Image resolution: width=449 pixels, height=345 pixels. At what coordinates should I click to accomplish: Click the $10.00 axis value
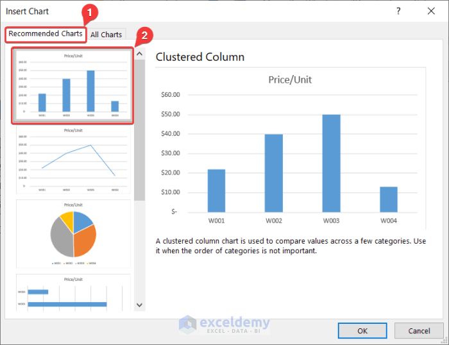(171, 192)
